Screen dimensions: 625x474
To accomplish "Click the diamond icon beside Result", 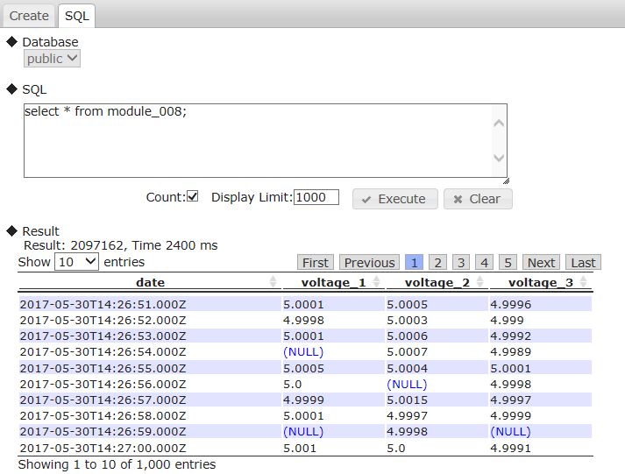I will coord(12,231).
